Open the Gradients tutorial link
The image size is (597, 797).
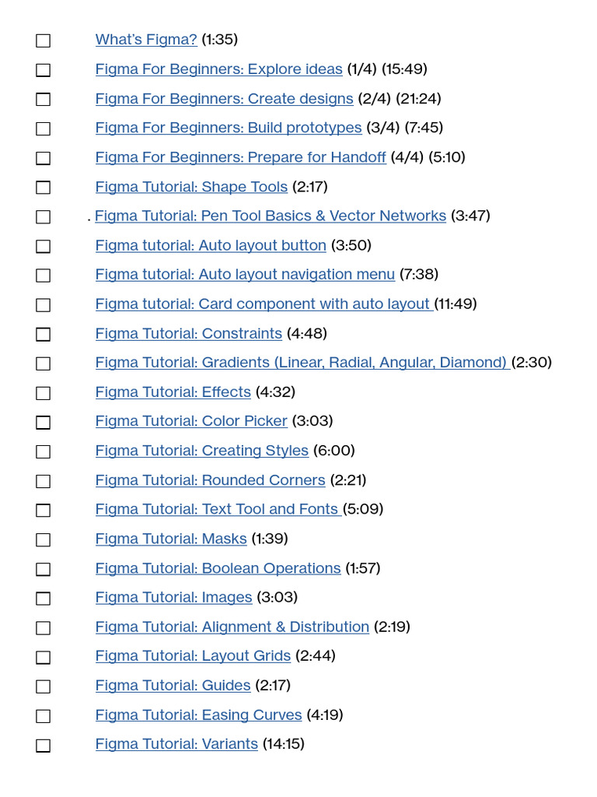pyautogui.click(x=302, y=363)
